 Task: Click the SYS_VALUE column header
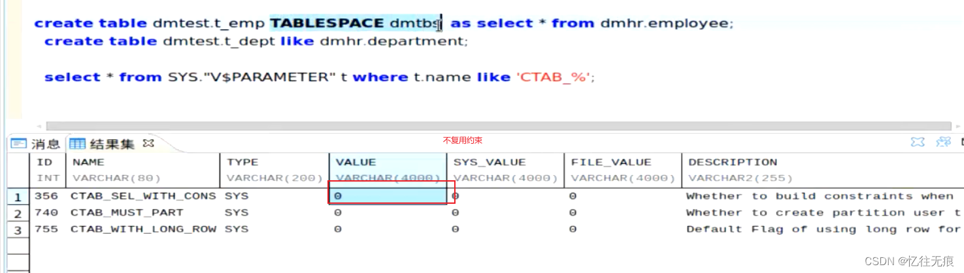pos(505,170)
